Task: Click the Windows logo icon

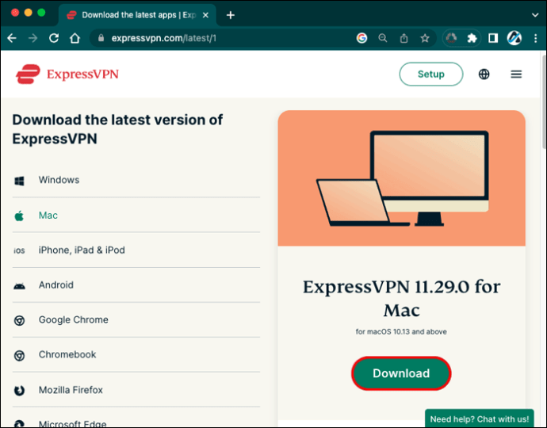Action: [19, 181]
